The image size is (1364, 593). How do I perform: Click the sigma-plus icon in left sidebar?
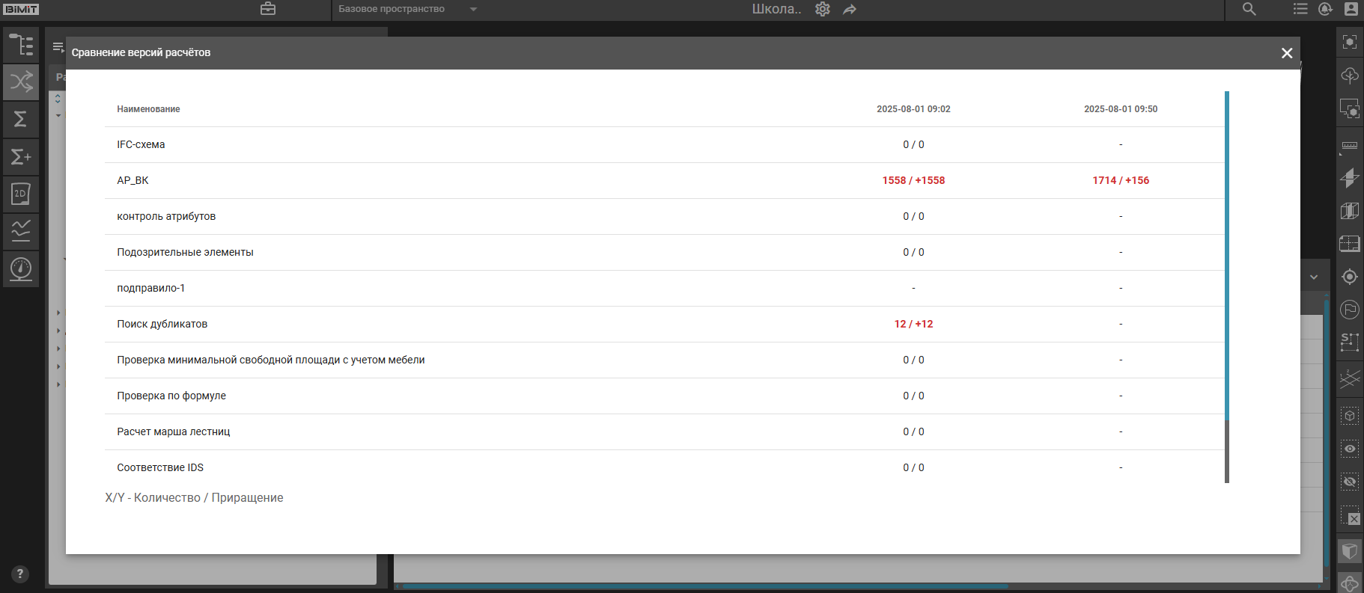click(x=21, y=157)
